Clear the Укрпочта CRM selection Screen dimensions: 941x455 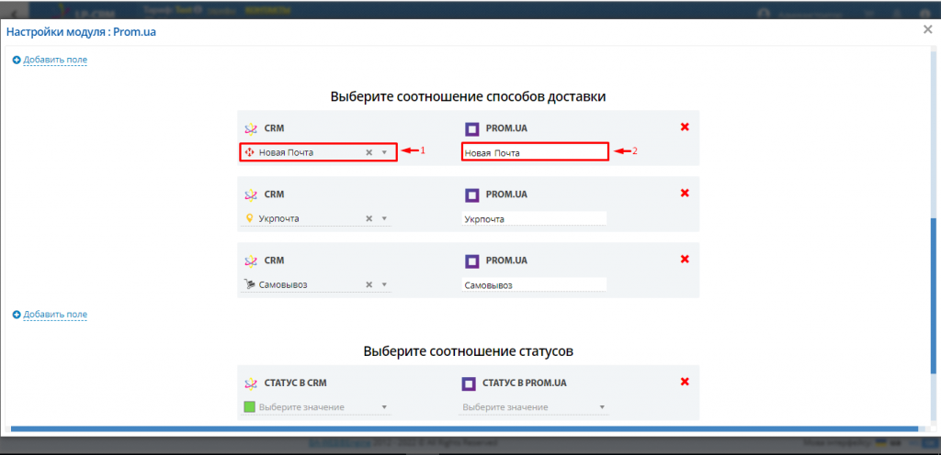(x=369, y=218)
